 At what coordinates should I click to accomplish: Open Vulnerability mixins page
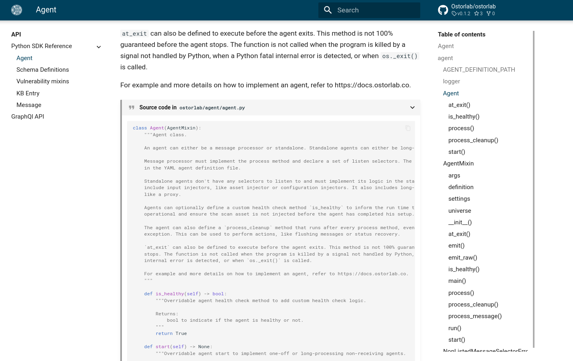point(43,81)
